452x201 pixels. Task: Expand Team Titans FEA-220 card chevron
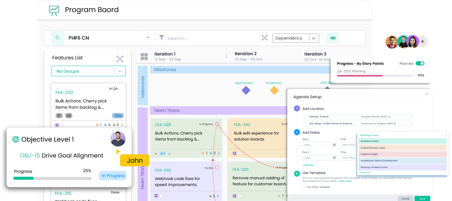coord(218,154)
